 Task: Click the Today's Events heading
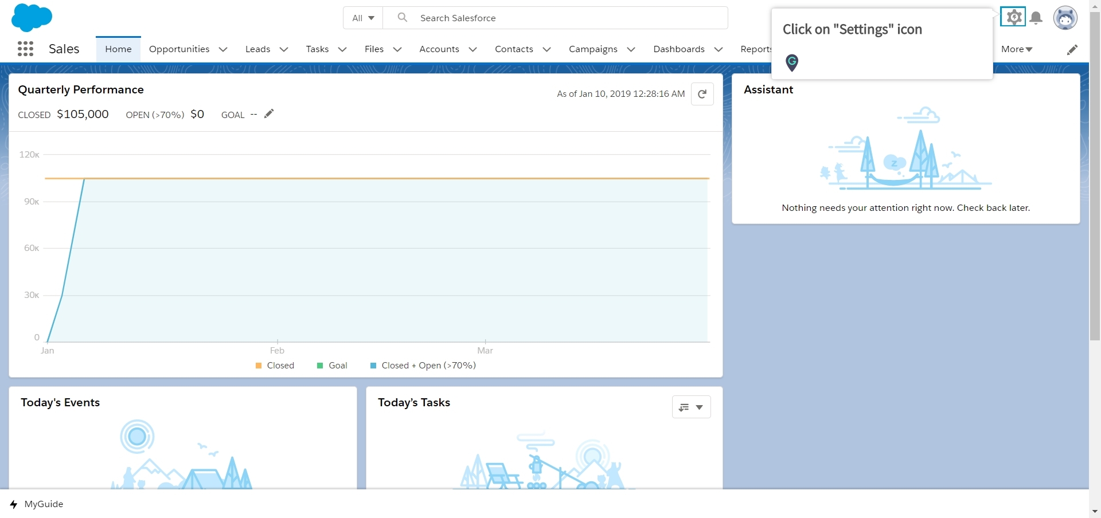click(60, 402)
